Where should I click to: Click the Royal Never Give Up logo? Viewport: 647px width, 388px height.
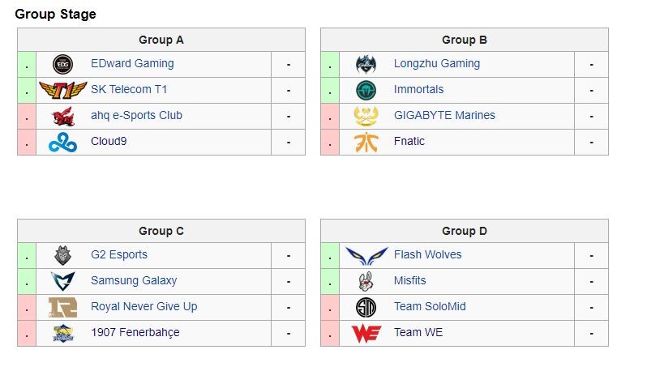pyautogui.click(x=62, y=308)
